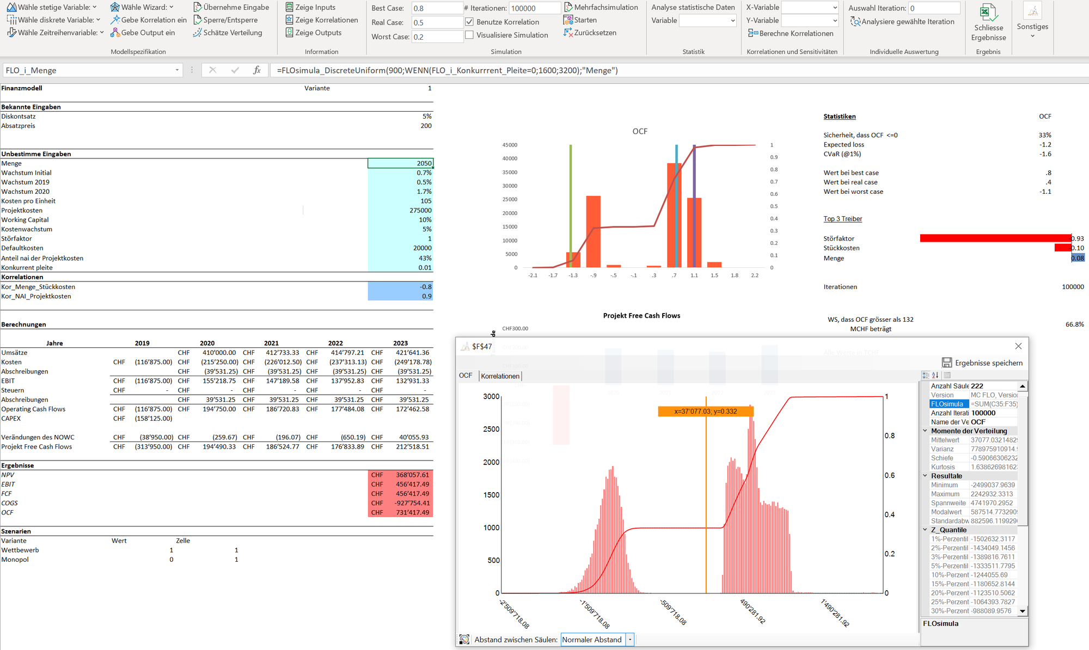Click the Zeige Outputs icon
Image resolution: width=1089 pixels, height=650 pixels.
point(290,33)
